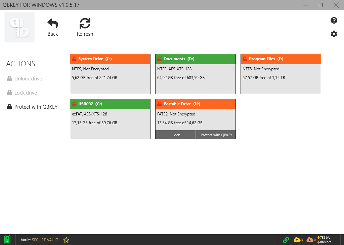Click the Back label text
The image size is (344, 245).
click(x=53, y=34)
